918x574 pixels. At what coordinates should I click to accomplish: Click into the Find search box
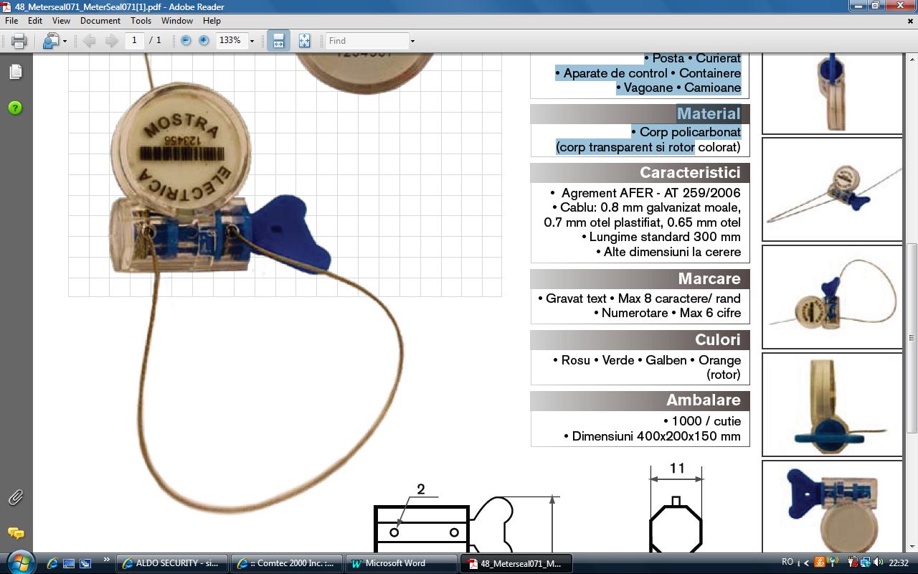[x=367, y=41]
